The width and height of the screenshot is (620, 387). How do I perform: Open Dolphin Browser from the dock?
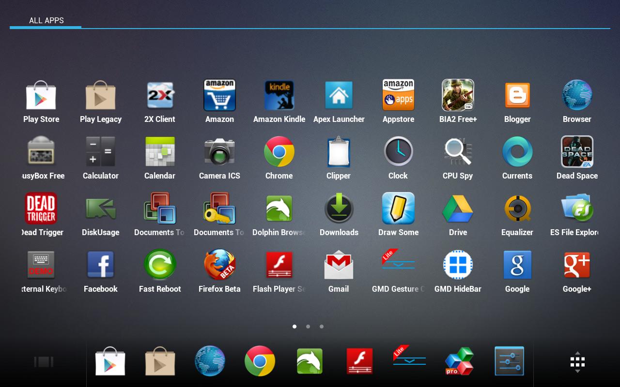click(310, 361)
